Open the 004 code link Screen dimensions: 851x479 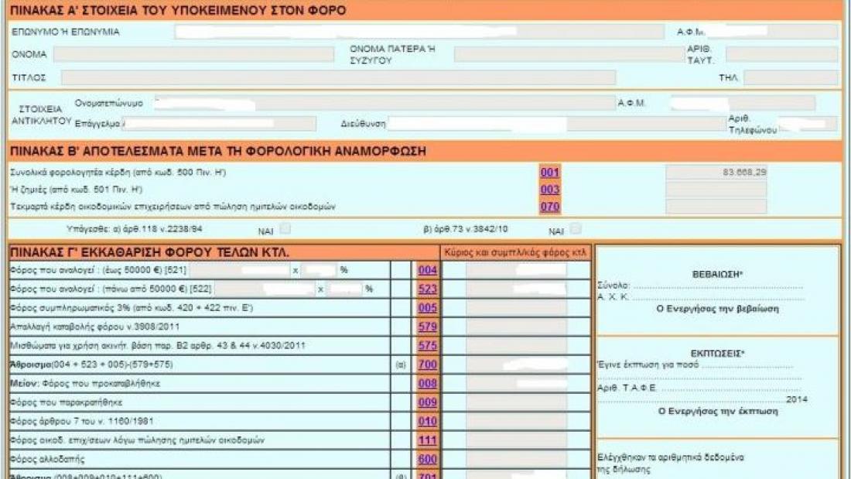tap(427, 270)
